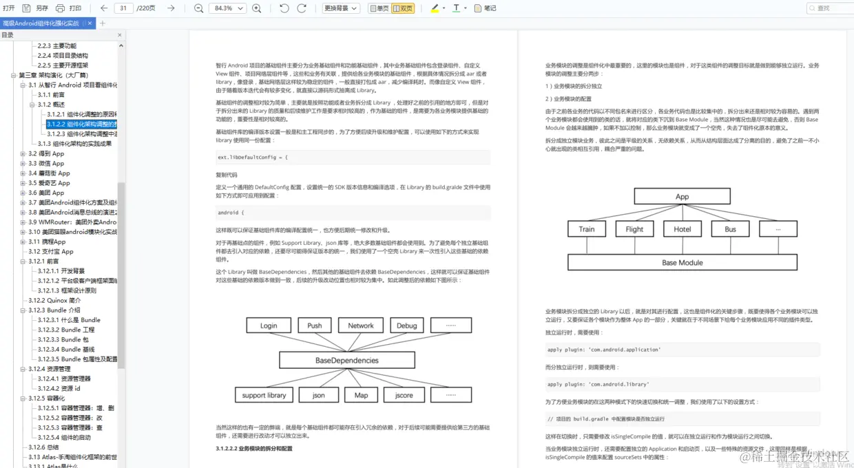
Task: Open outline entry 3.12 支付宝 App
Action: pyautogui.click(x=50, y=252)
